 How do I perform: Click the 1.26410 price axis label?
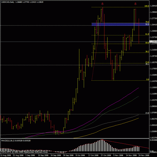click(153, 25)
